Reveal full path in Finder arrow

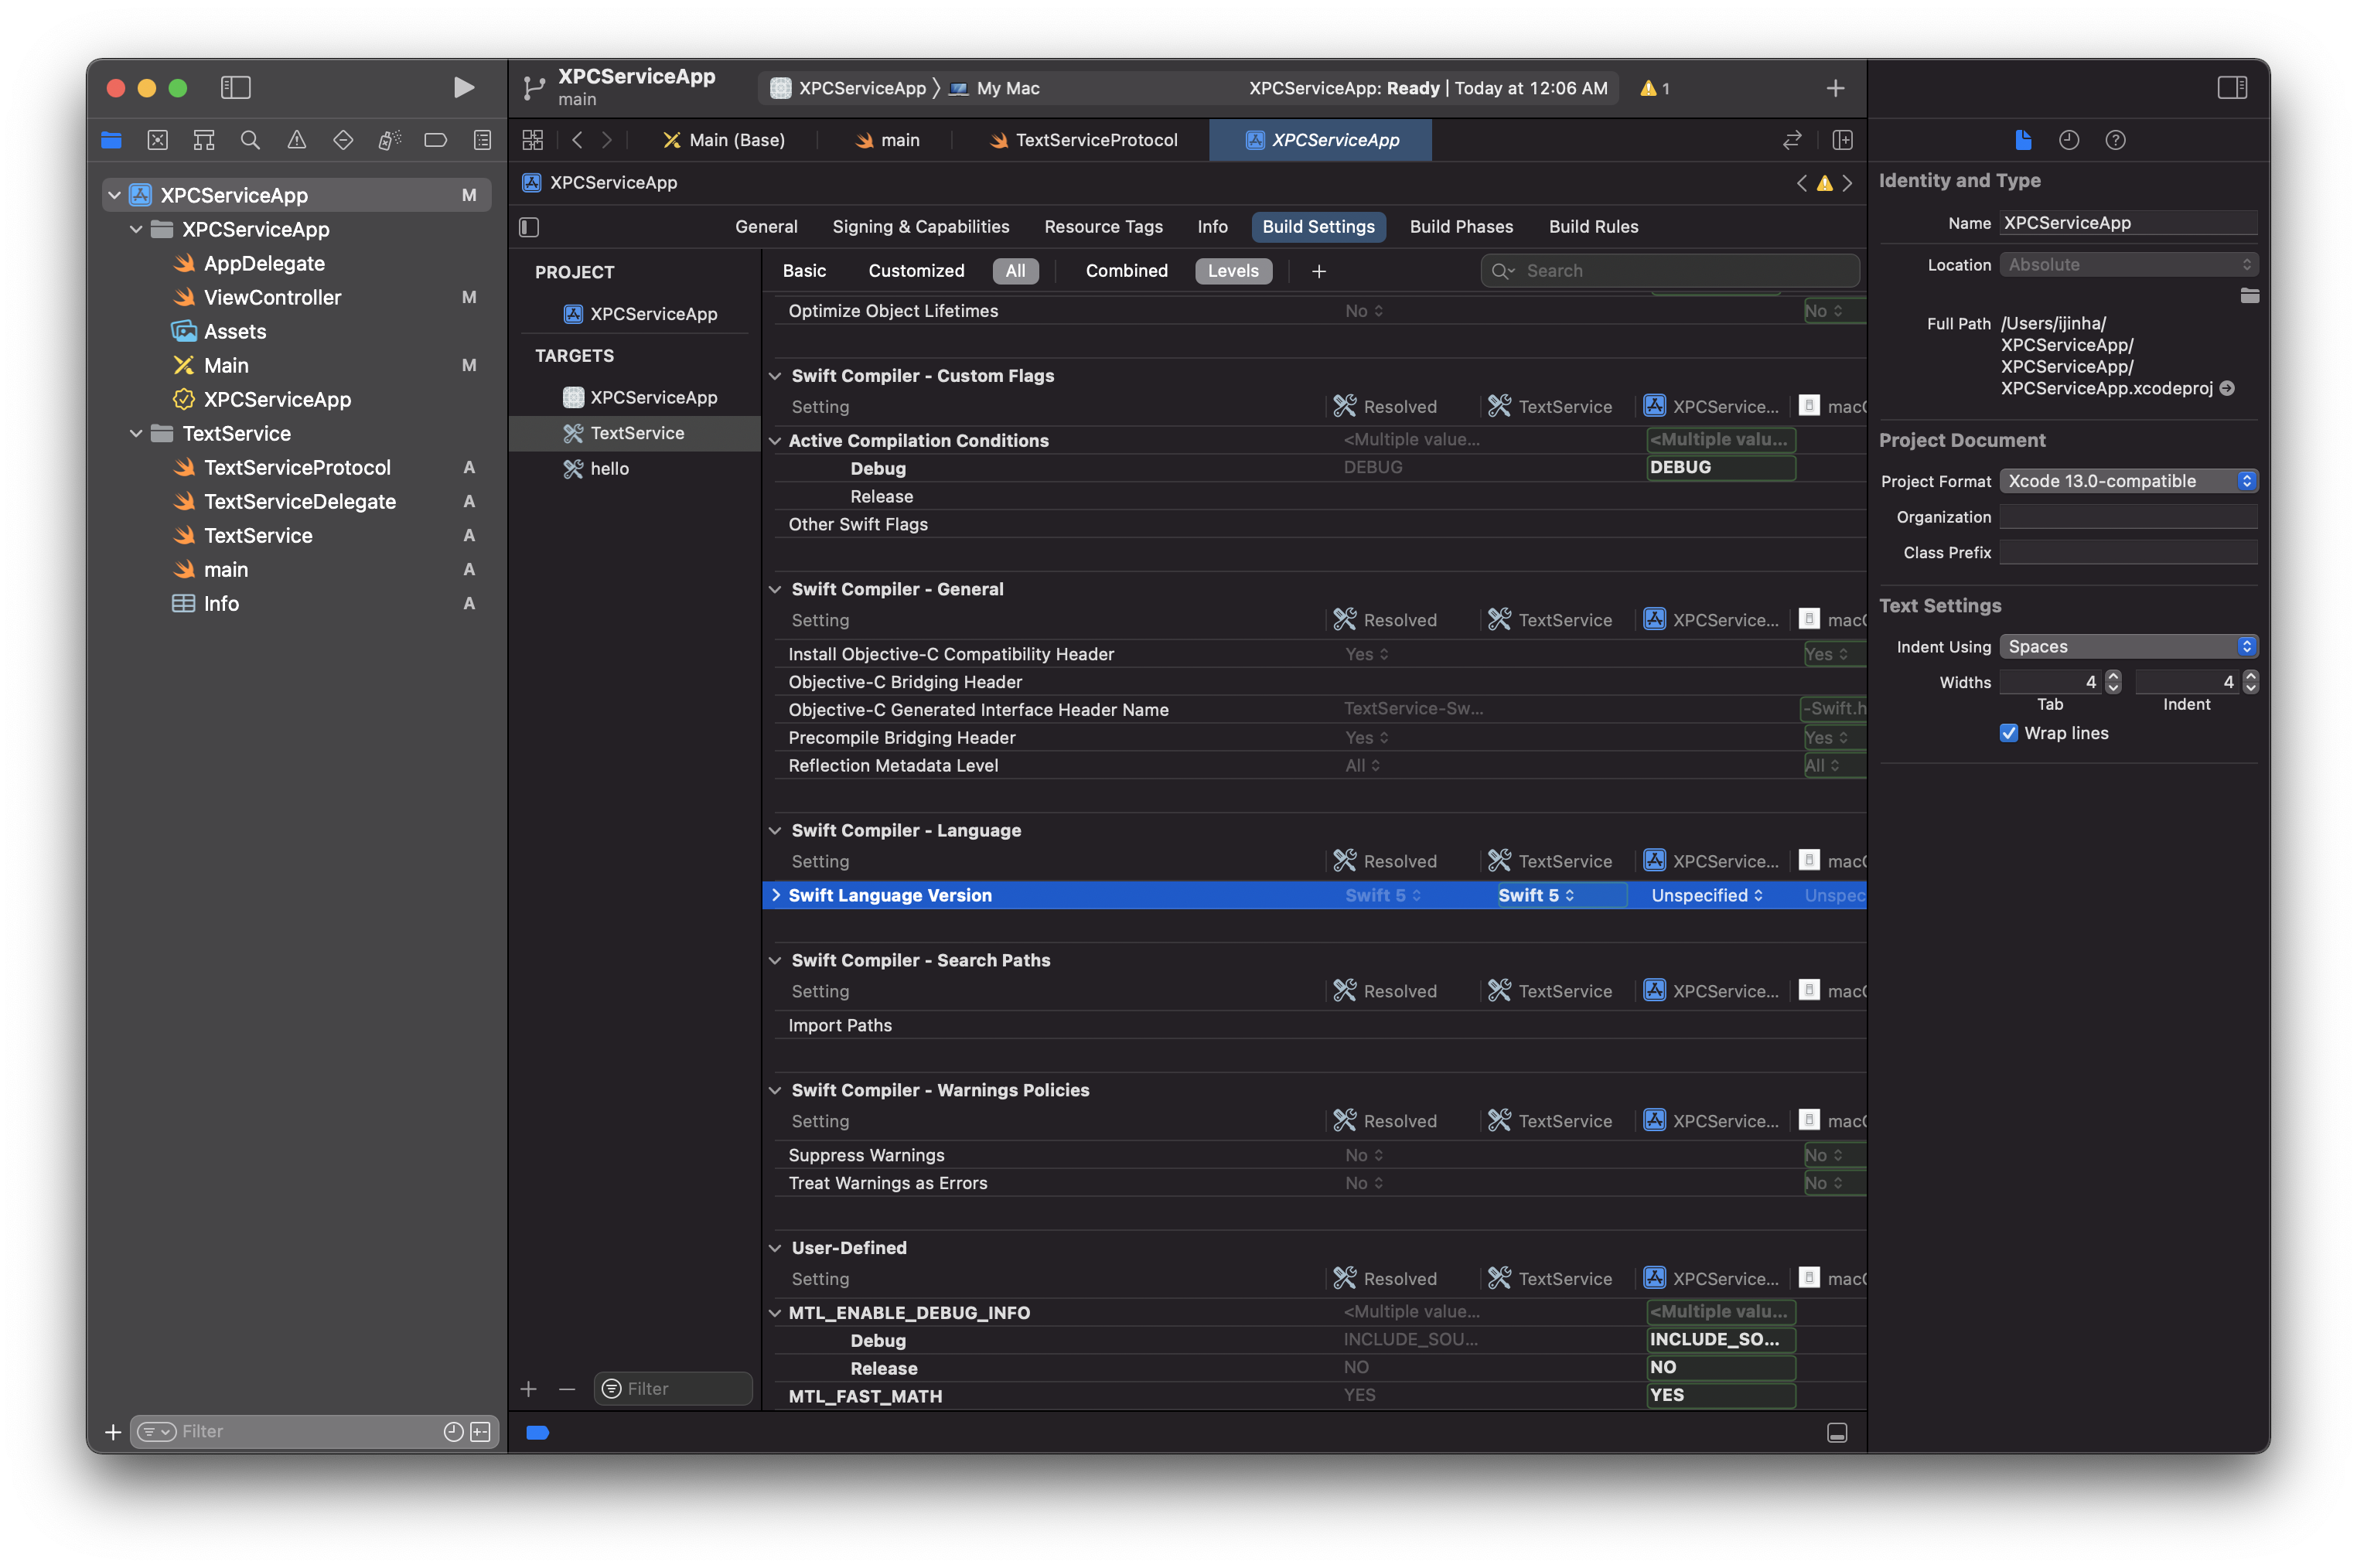pyautogui.click(x=2227, y=388)
